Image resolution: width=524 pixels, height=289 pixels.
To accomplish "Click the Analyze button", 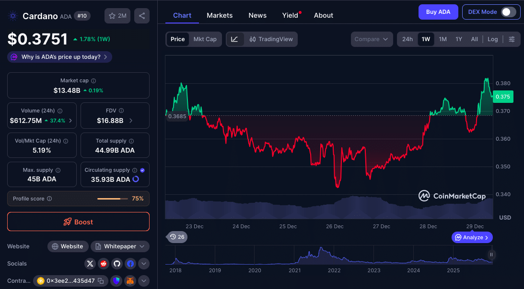I will pos(472,238).
